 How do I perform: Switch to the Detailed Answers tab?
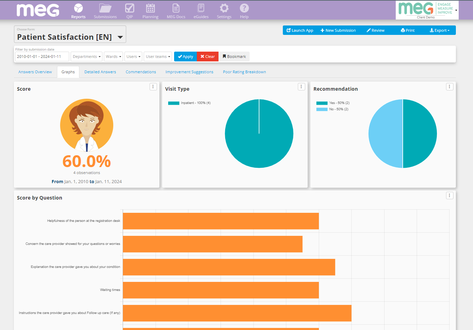[100, 72]
